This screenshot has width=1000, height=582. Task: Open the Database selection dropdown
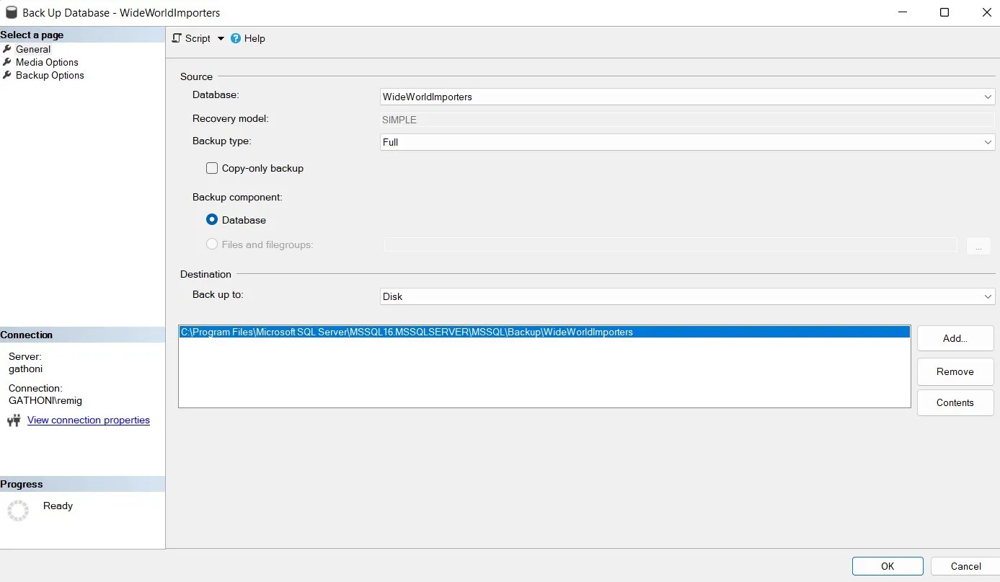click(988, 96)
